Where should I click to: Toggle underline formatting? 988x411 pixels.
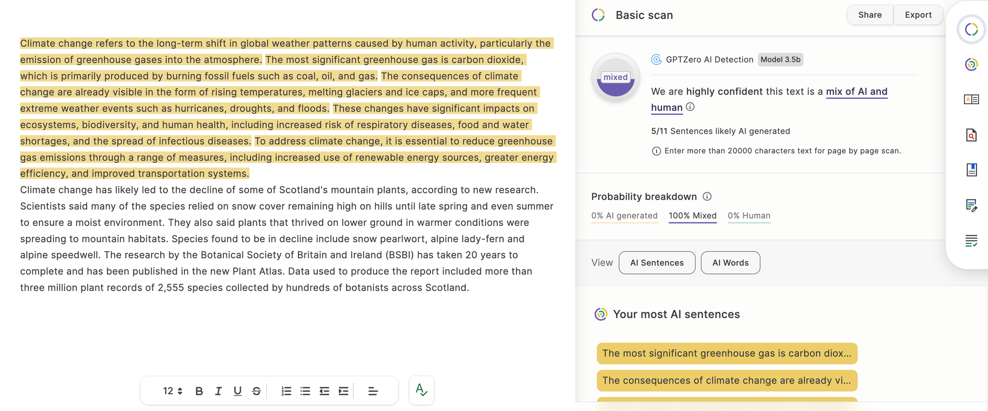coord(238,391)
